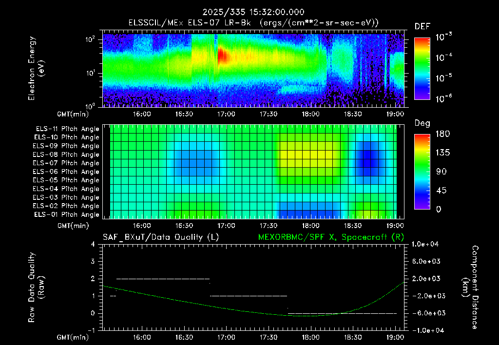Click the -1 tick on Raw Data Quality axis
The width and height of the screenshot is (499, 345).
point(91,330)
